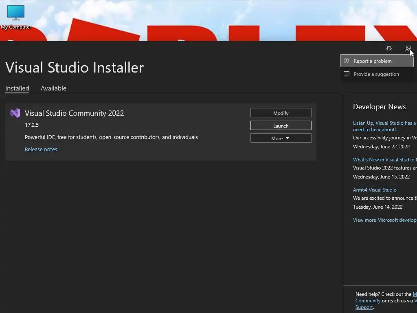Click the date Wednesday, June 22, 2022
Image resolution: width=417 pixels, height=313 pixels.
click(381, 147)
